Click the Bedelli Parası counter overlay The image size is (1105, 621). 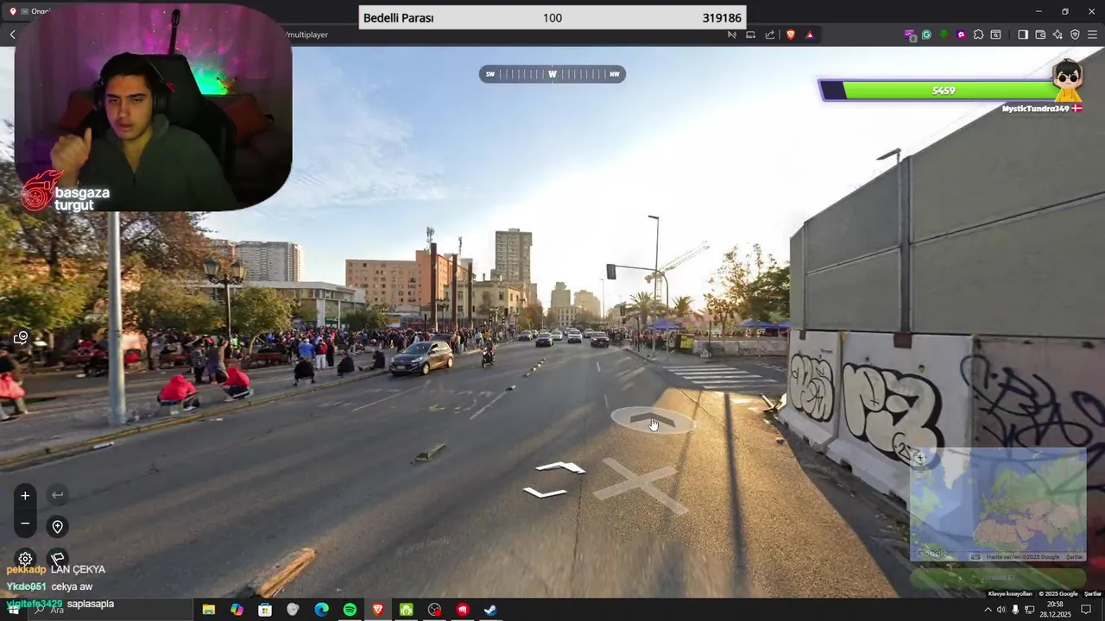coord(552,17)
